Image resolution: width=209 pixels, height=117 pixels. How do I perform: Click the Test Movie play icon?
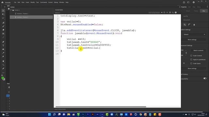[x=194, y=2]
